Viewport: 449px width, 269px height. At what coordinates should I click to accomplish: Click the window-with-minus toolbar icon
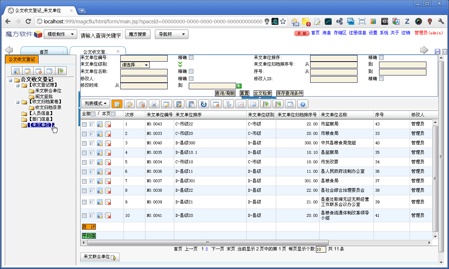(216, 104)
